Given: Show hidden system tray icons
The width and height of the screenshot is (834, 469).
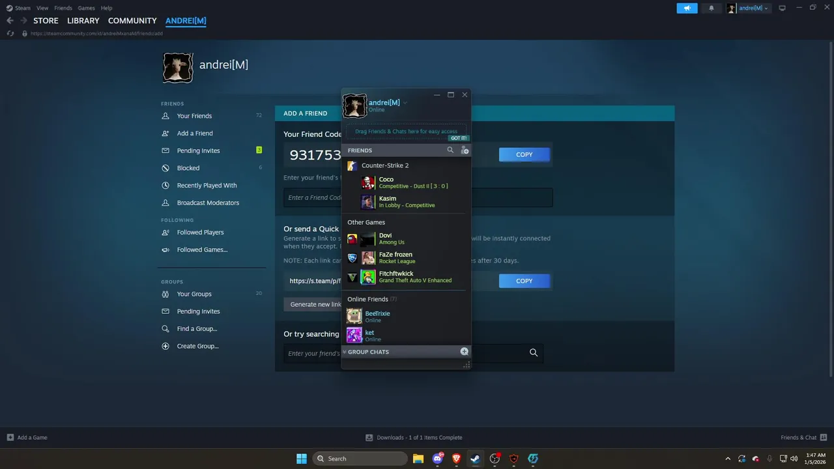Looking at the screenshot, I should coord(728,459).
